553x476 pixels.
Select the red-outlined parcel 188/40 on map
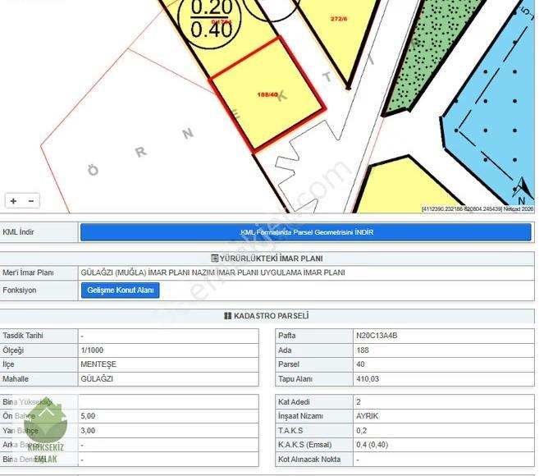[x=267, y=95]
